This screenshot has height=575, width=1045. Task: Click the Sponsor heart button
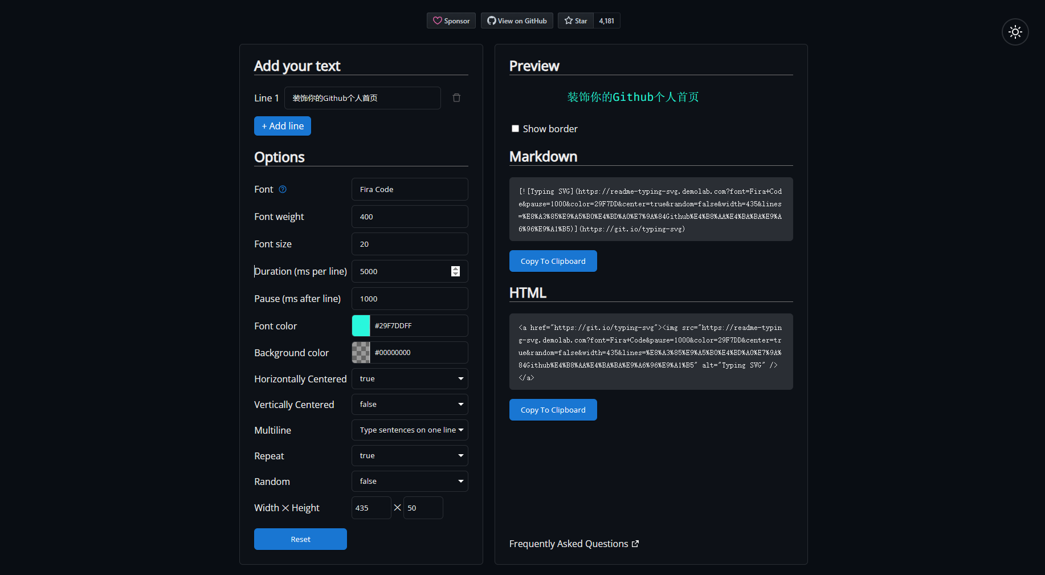451,21
